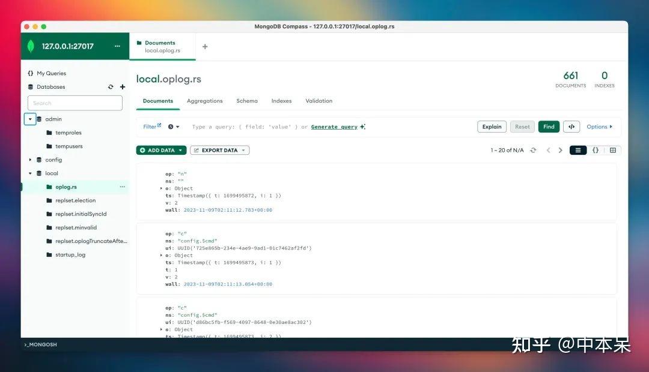This screenshot has height=372, width=649.
Task: Click the sidebar Search field
Action: [75, 103]
